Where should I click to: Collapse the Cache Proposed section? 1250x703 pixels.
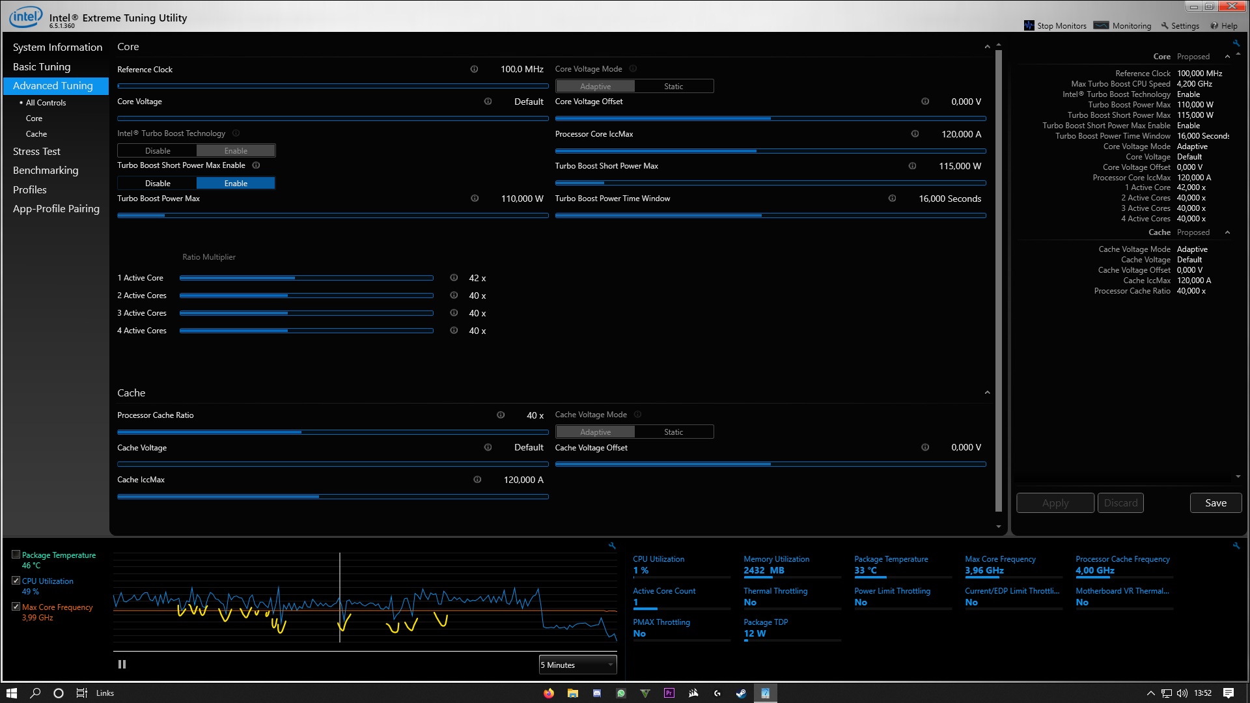coord(1228,232)
